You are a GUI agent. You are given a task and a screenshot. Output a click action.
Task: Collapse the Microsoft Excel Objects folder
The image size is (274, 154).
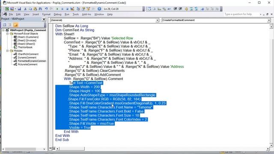tap(8, 33)
